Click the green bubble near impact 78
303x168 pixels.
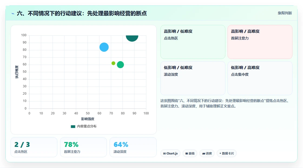[x=120, y=65]
